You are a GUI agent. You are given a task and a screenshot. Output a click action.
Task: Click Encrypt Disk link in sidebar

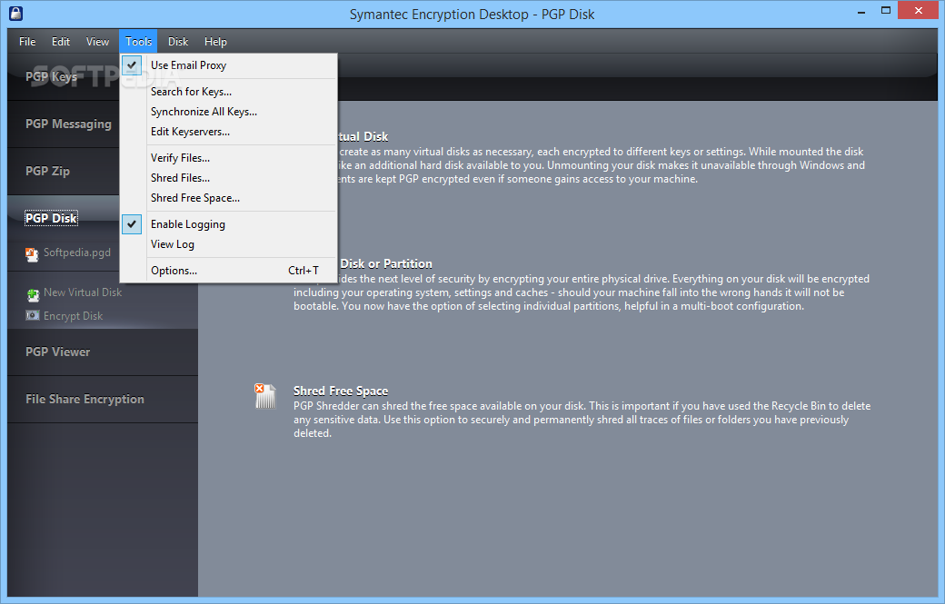point(73,316)
